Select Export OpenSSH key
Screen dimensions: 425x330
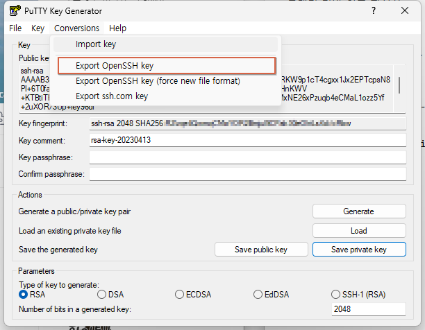pyautogui.click(x=167, y=65)
